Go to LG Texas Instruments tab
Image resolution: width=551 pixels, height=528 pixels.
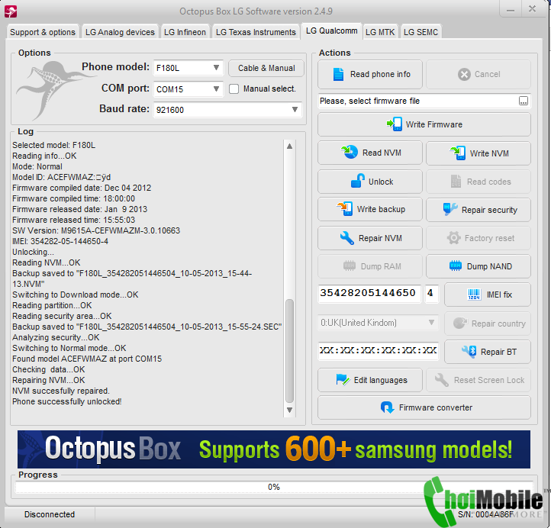256,32
